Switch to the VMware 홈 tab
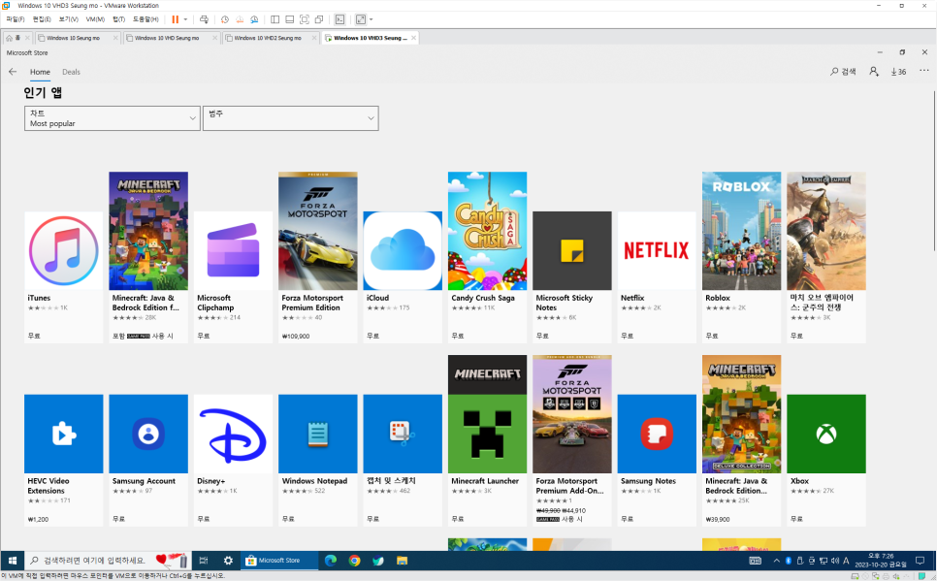 16,38
